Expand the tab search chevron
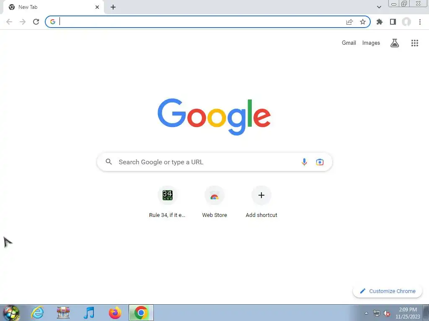The height and width of the screenshot is (321, 429). click(x=379, y=7)
